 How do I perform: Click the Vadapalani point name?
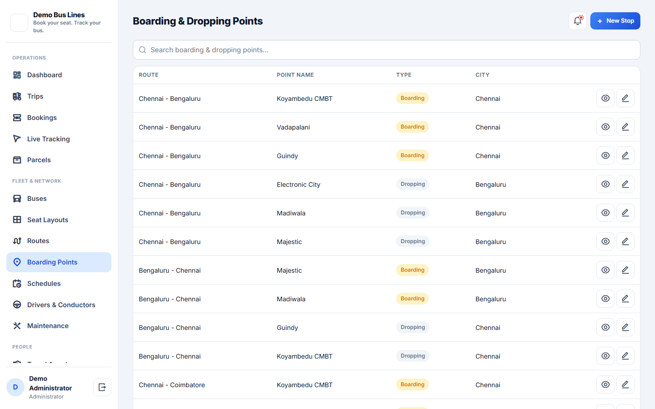coord(293,127)
